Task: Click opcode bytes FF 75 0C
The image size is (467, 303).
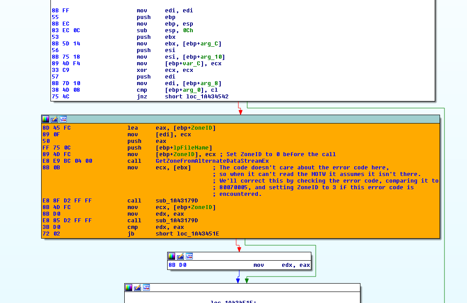Action: point(57,148)
